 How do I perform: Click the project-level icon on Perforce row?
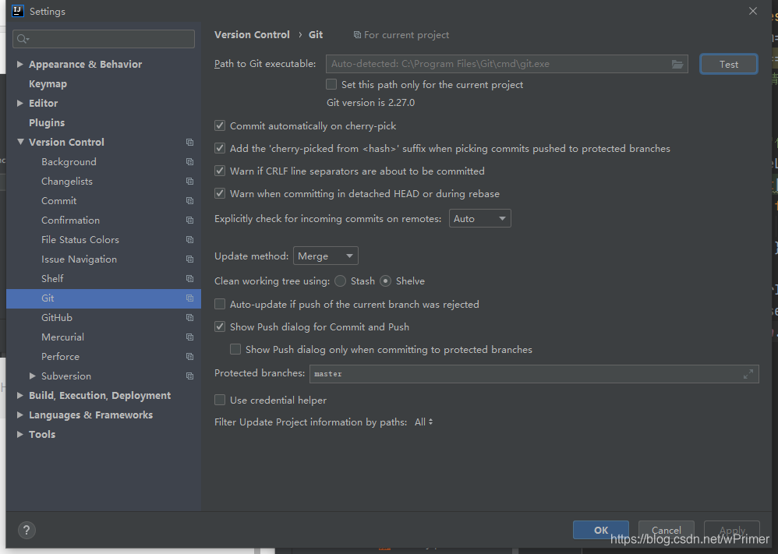click(189, 357)
